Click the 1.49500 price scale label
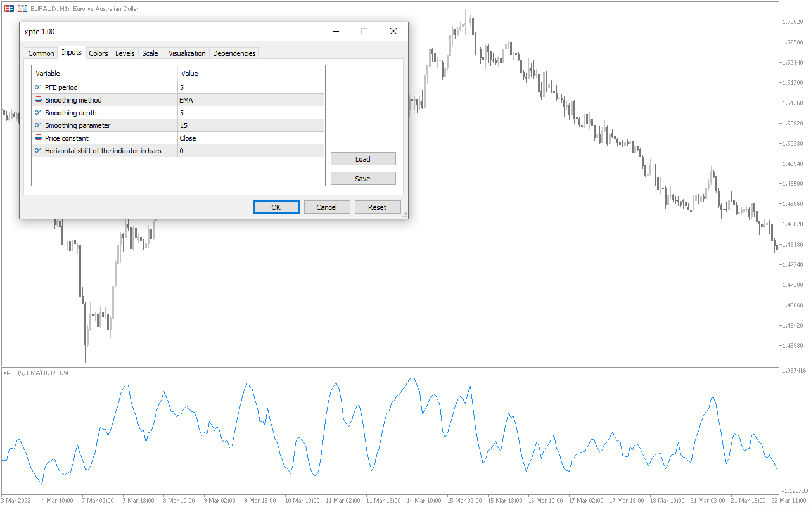 pyautogui.click(x=793, y=184)
